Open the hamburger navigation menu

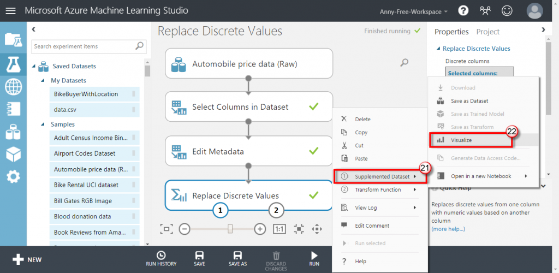point(11,11)
